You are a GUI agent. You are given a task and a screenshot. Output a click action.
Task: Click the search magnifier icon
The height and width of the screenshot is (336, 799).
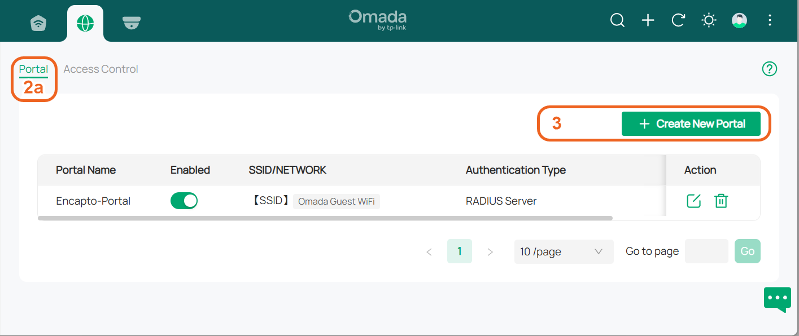click(618, 21)
